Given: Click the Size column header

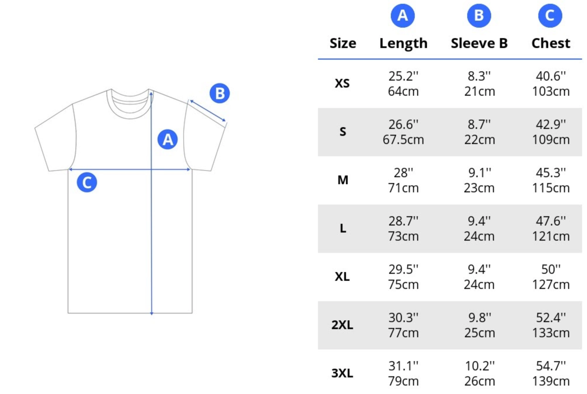Looking at the screenshot, I should 343,43.
